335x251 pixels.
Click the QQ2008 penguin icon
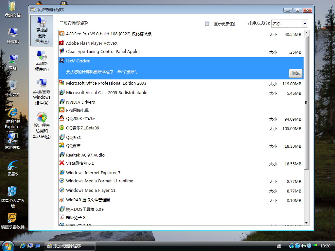coord(62,118)
